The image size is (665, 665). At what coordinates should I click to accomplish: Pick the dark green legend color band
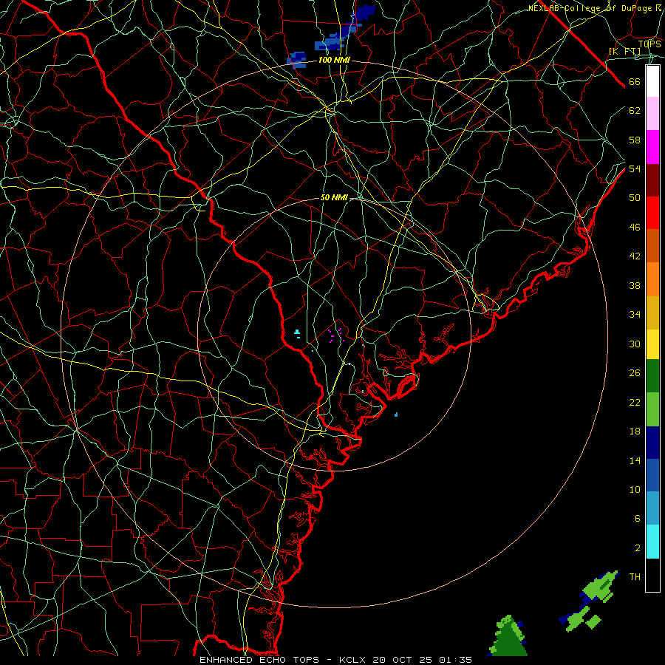(x=652, y=376)
